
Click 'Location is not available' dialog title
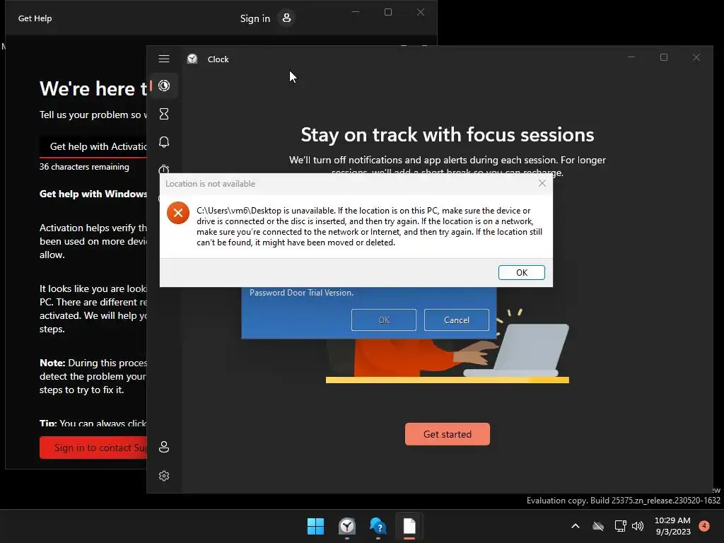[210, 184]
